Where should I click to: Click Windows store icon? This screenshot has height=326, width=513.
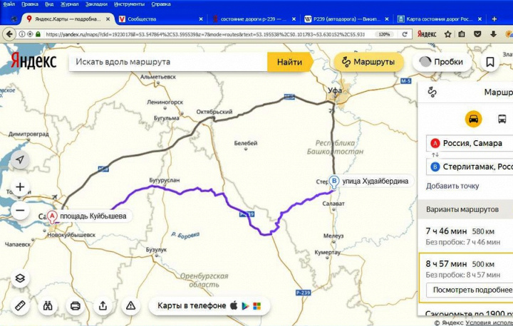[x=256, y=306]
